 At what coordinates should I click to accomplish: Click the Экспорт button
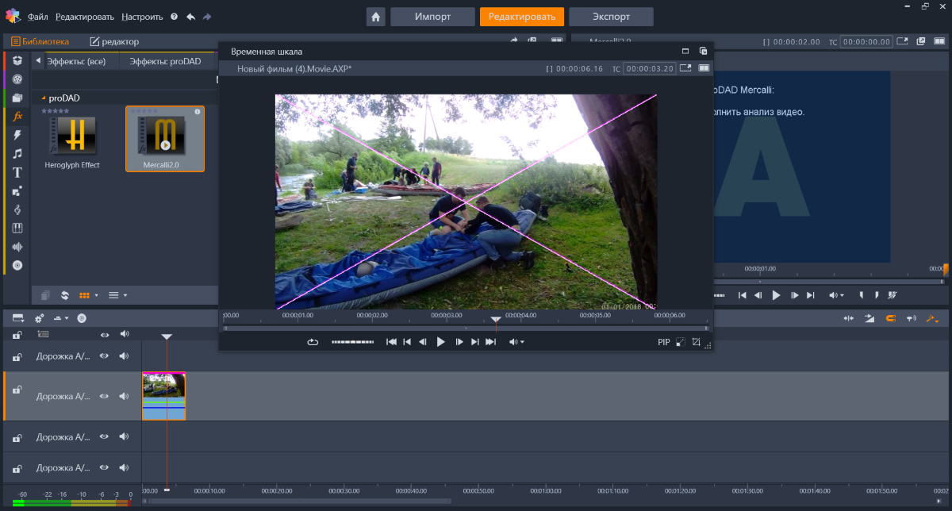pos(611,17)
